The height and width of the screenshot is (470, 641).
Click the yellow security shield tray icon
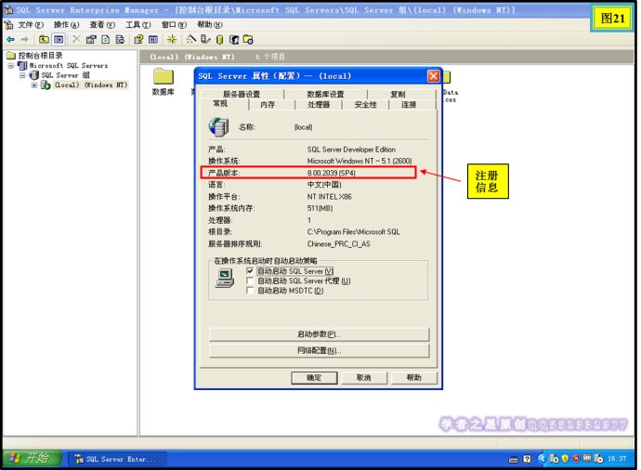click(x=565, y=459)
